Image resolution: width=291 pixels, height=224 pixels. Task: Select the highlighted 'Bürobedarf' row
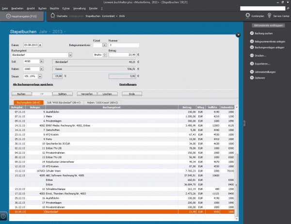122,212
